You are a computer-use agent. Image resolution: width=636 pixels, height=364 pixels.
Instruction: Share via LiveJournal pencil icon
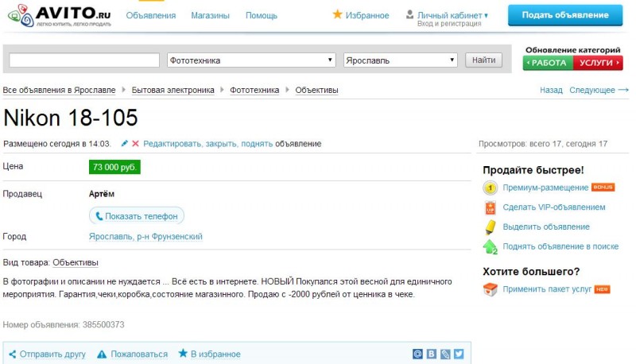pyautogui.click(x=445, y=354)
